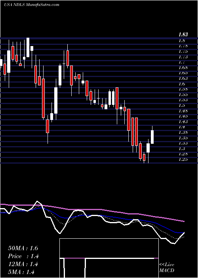
Task: Click the 1.3 price axis label
Action: 182,149
